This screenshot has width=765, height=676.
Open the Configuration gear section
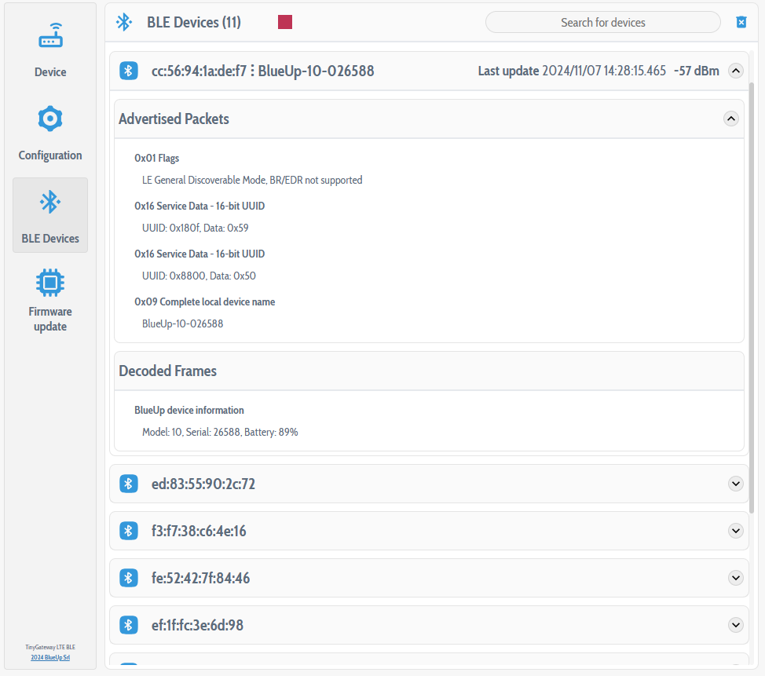pos(50,132)
